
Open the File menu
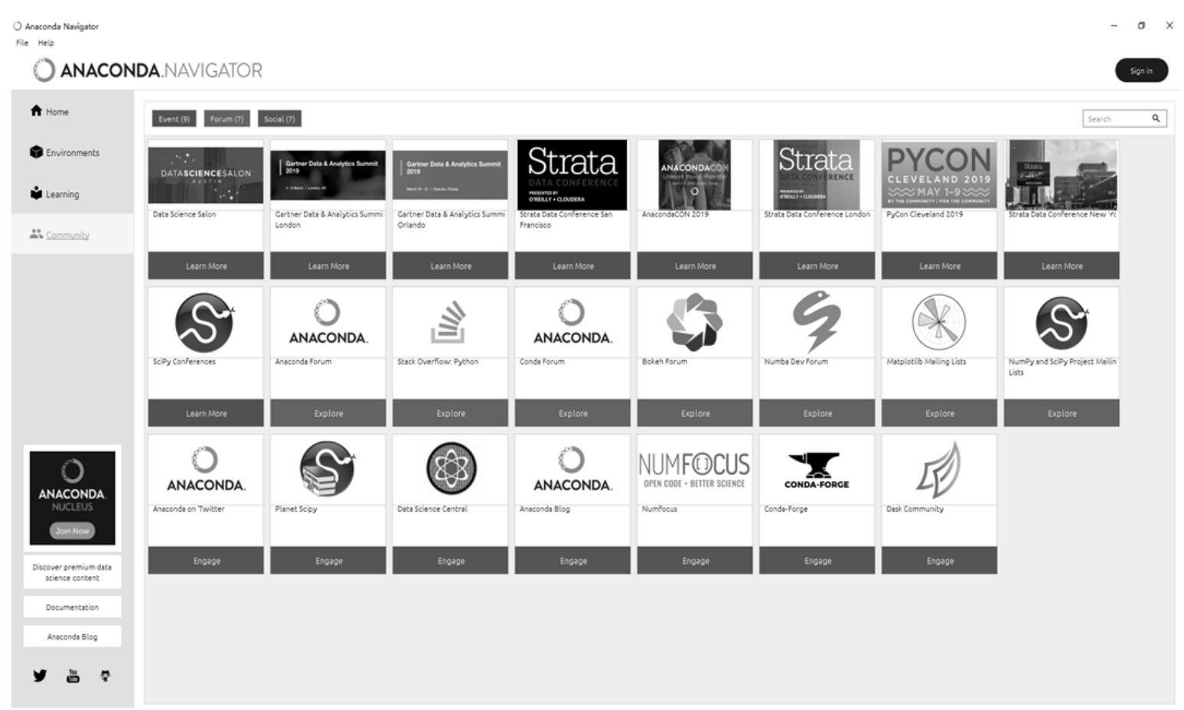22,43
